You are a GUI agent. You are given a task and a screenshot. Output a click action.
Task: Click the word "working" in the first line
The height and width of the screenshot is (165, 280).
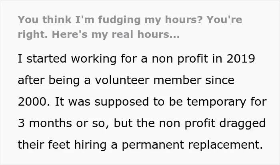pyautogui.click(x=94, y=59)
